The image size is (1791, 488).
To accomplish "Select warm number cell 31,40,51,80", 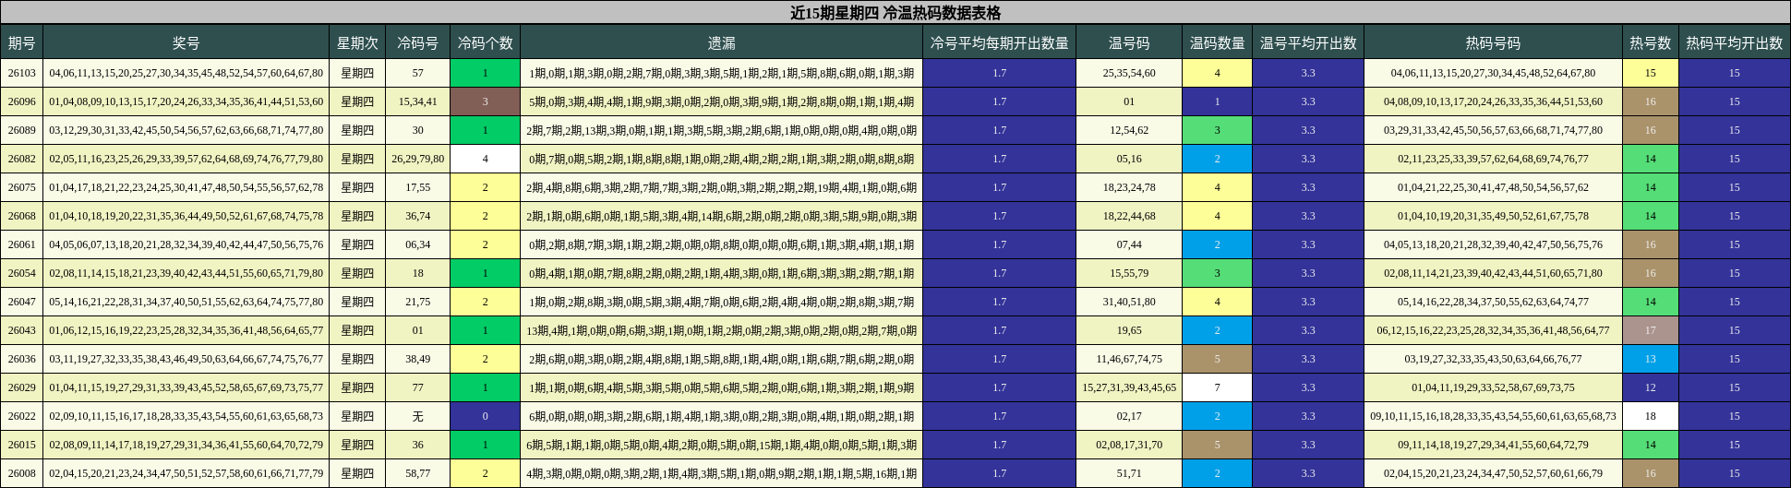I will pos(1129,302).
